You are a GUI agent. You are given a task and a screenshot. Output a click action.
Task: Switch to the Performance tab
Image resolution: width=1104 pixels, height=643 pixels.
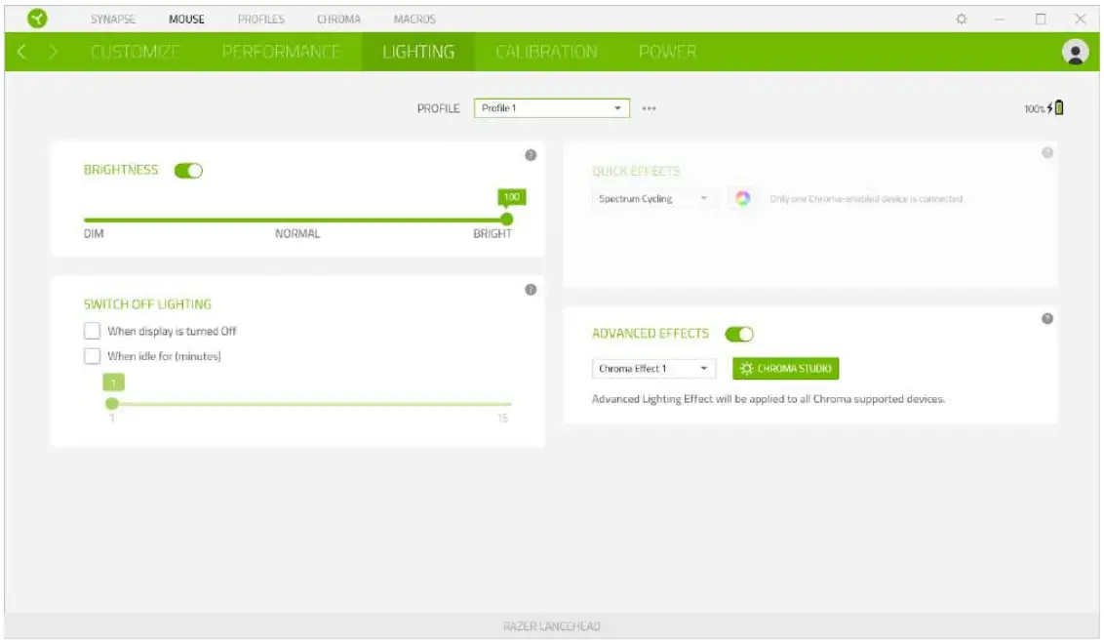pyautogui.click(x=281, y=52)
